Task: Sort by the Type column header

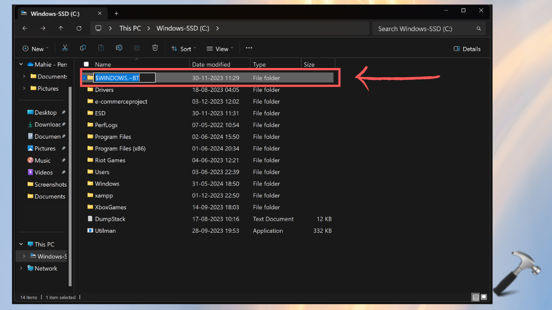Action: point(259,64)
